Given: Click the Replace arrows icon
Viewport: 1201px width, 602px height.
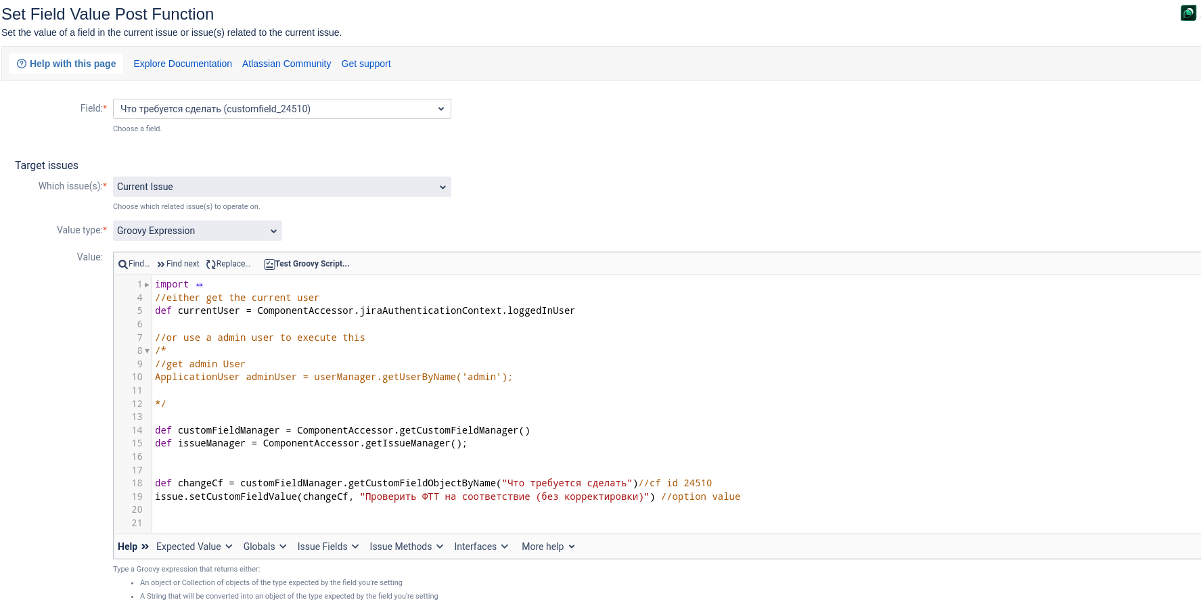Looking at the screenshot, I should (x=210, y=264).
